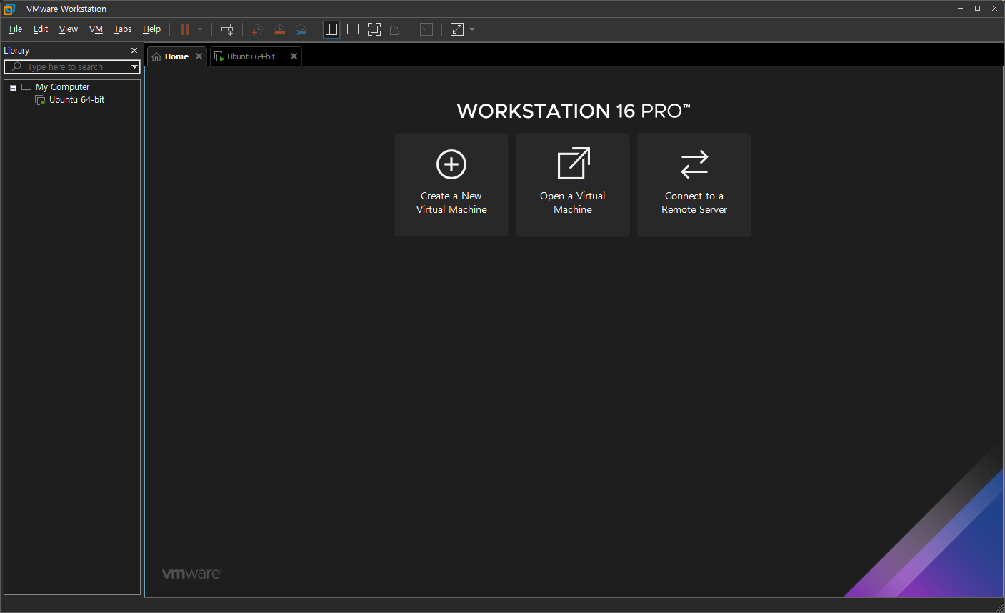Open the power options dropdown arrow next to pause

click(x=200, y=29)
